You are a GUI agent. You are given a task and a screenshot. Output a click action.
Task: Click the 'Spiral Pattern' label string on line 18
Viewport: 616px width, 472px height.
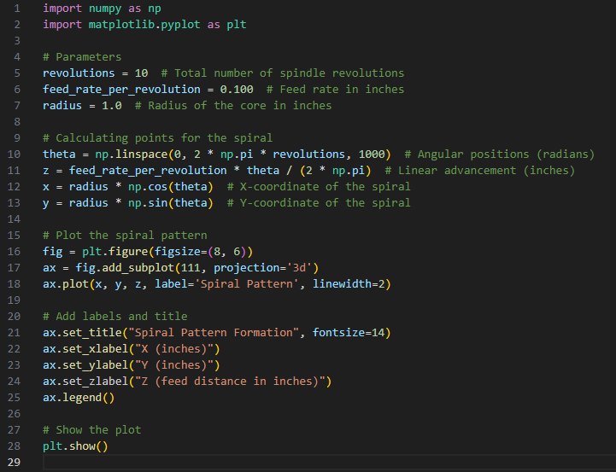pyautogui.click(x=246, y=284)
